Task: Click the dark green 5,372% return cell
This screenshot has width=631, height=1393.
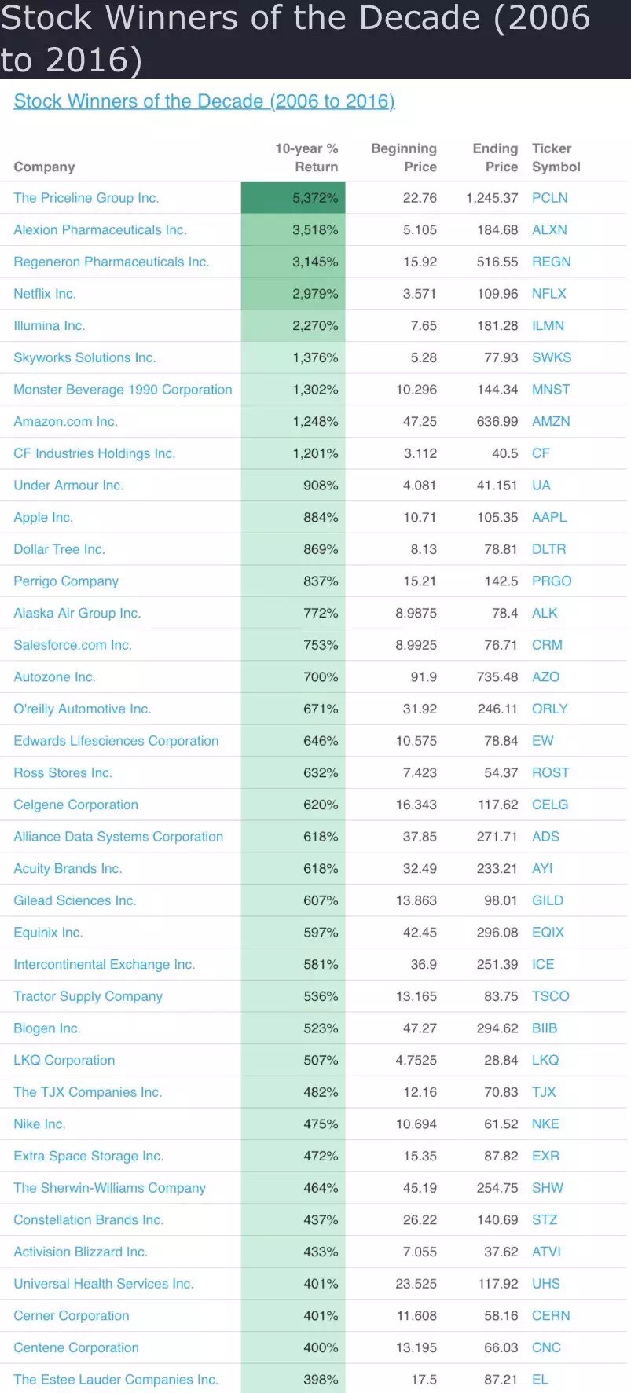Action: point(293,198)
